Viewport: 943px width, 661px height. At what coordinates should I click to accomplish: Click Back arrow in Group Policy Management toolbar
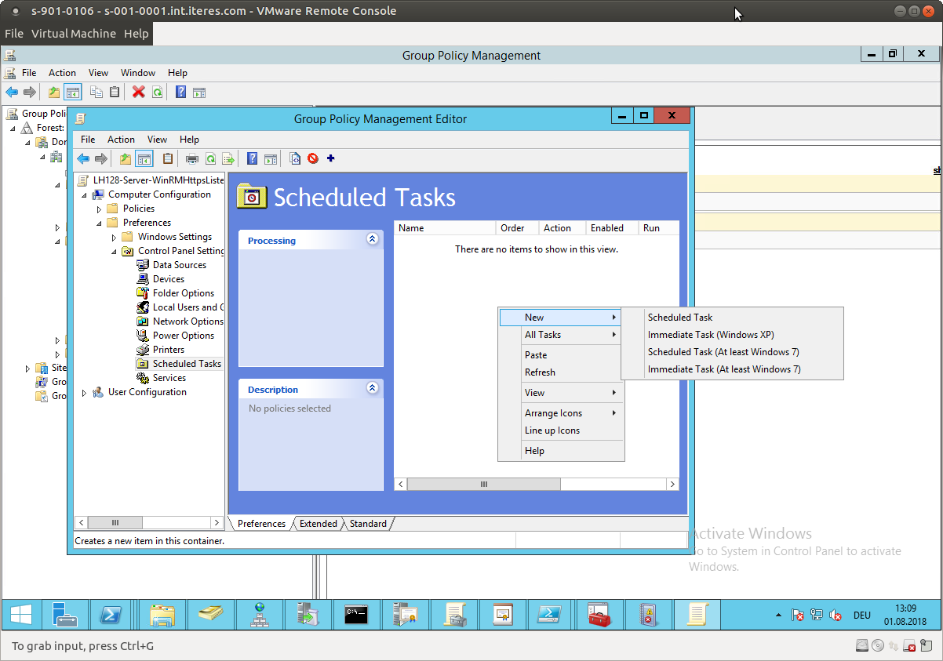pos(12,92)
